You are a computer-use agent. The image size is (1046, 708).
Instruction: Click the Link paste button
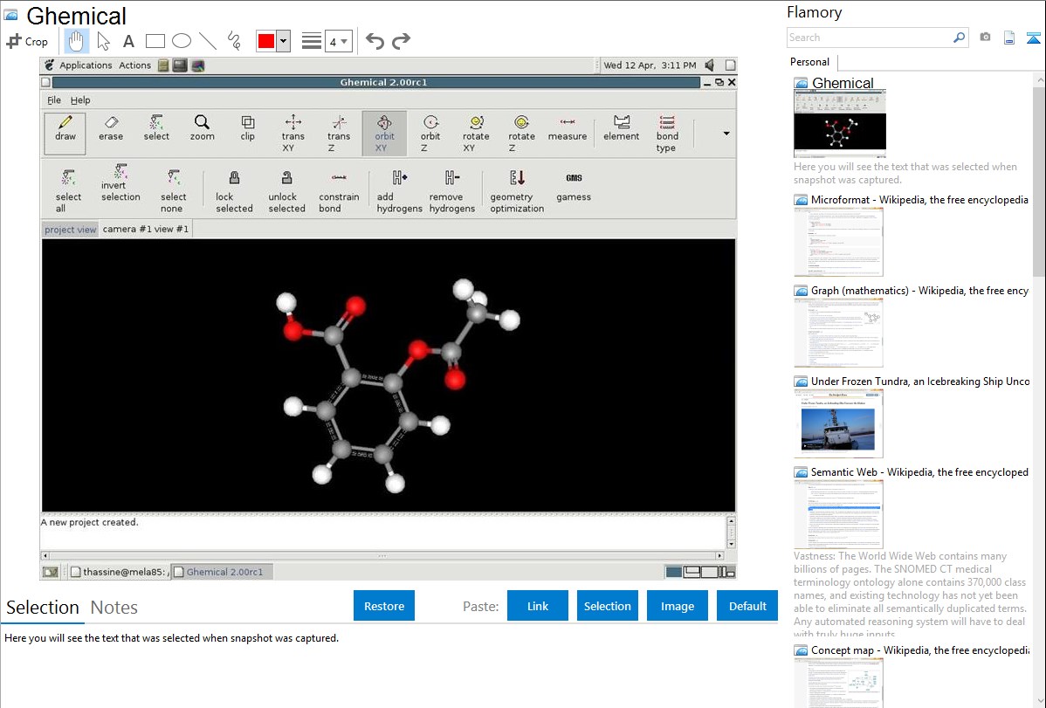tap(538, 606)
